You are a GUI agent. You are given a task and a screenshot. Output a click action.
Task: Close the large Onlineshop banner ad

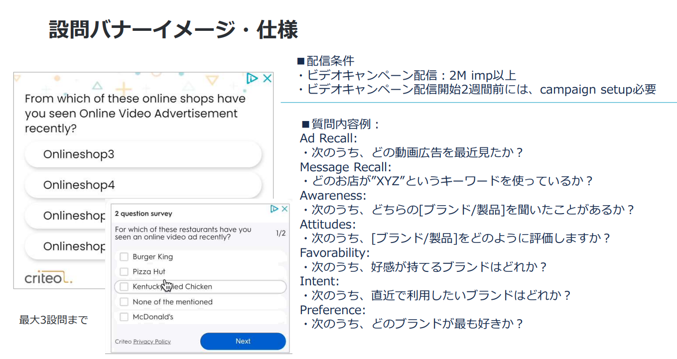267,78
